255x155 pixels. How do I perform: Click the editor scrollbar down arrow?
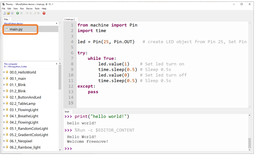pyautogui.click(x=250, y=107)
